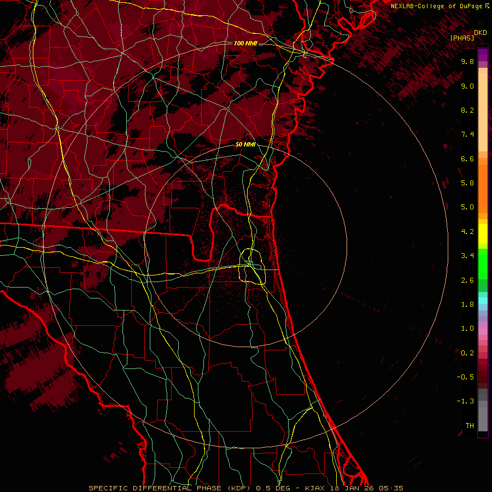Click the yellow beltway loop around Jacksonville
The height and width of the screenshot is (492, 492).
click(252, 266)
